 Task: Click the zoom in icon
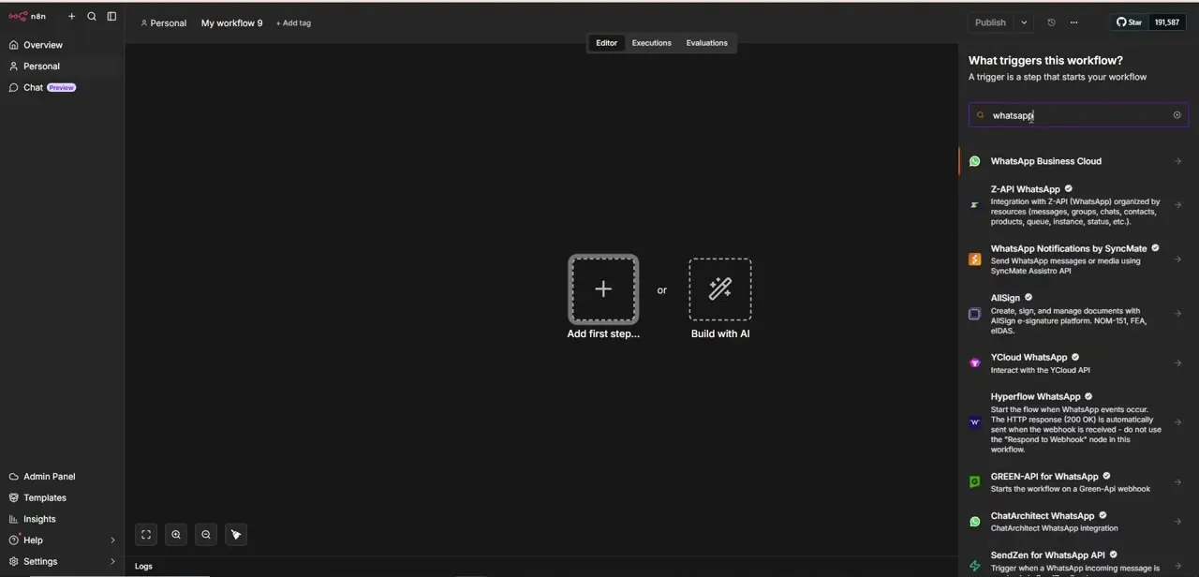tap(176, 535)
